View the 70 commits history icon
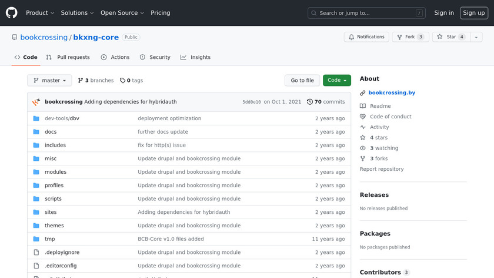The image size is (494, 278). pyautogui.click(x=310, y=102)
